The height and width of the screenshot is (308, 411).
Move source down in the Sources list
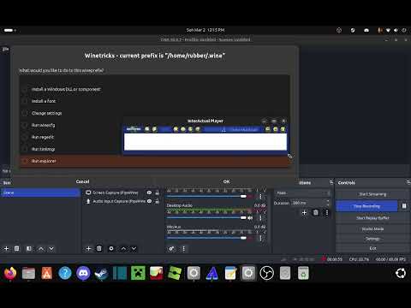pyautogui.click(x=134, y=249)
